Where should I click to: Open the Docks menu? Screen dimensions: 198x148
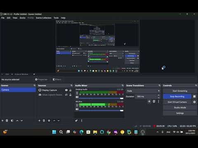coord(22,18)
